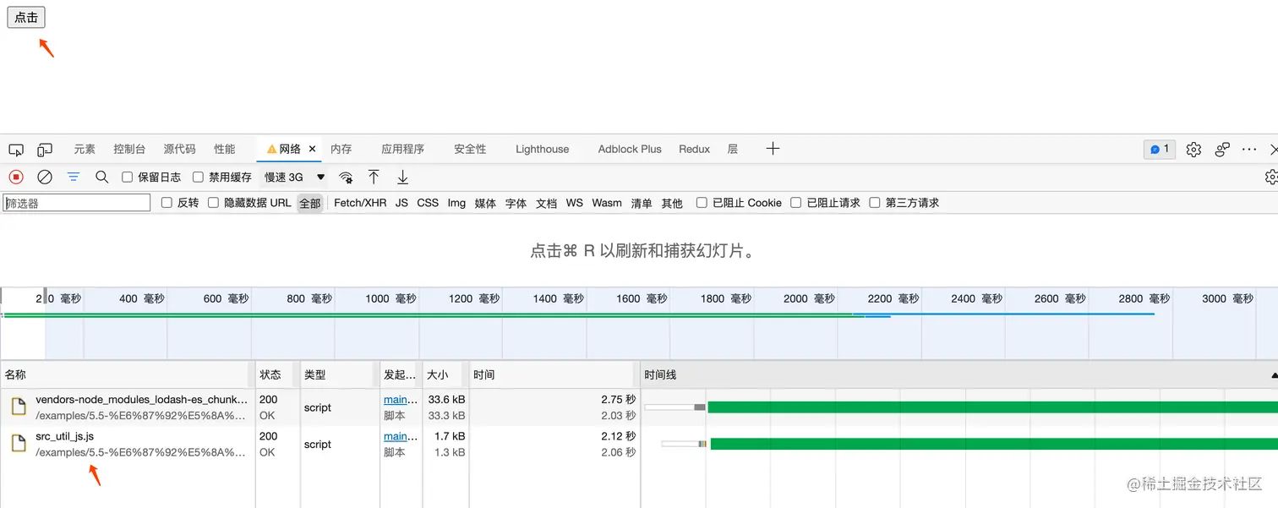
Task: Filter requests by 文档 type
Action: tap(546, 203)
